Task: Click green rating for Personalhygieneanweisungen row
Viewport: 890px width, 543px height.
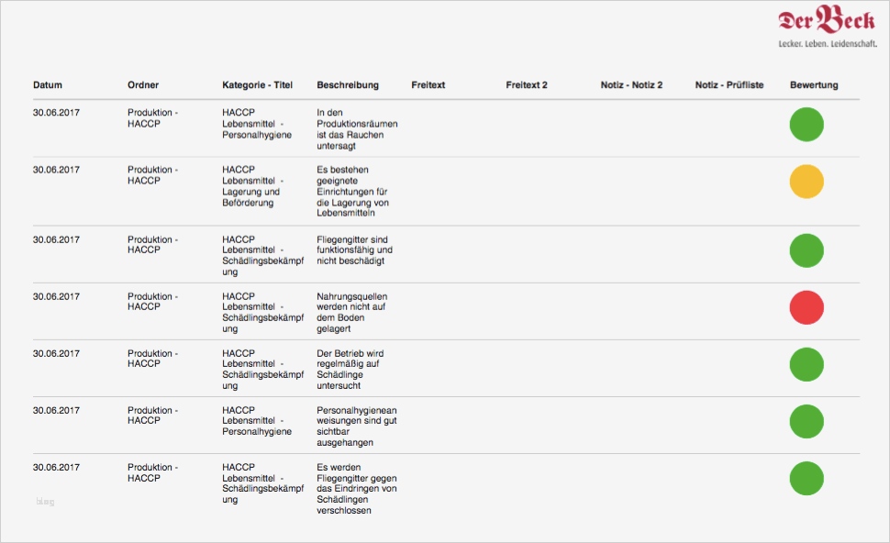Action: point(807,421)
